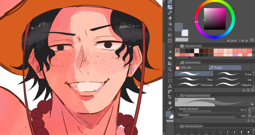The height and width of the screenshot is (135, 255).
Task: Select the Eraser tool
Action: (x=170, y=18)
